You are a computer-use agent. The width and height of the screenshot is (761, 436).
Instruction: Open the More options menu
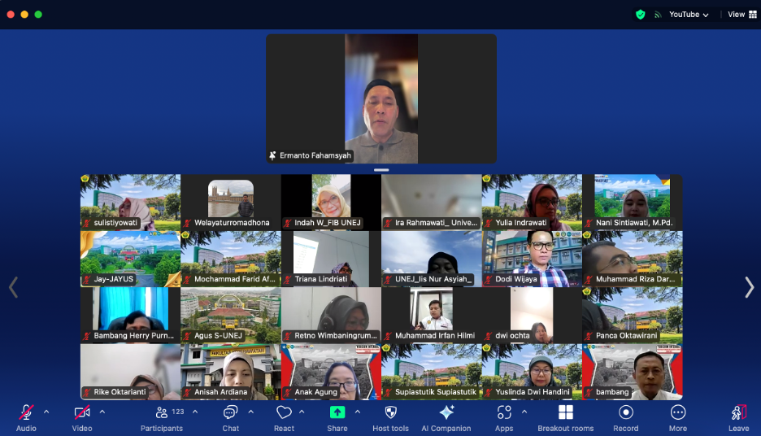pyautogui.click(x=678, y=416)
